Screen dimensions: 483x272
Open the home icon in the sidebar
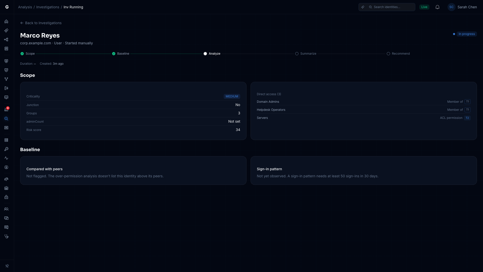(6, 21)
